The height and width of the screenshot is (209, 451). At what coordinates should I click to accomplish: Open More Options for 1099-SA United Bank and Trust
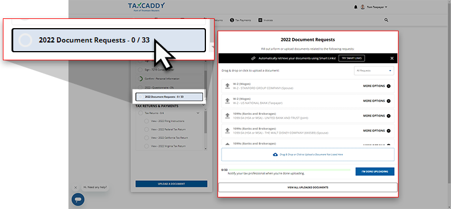tap(377, 116)
